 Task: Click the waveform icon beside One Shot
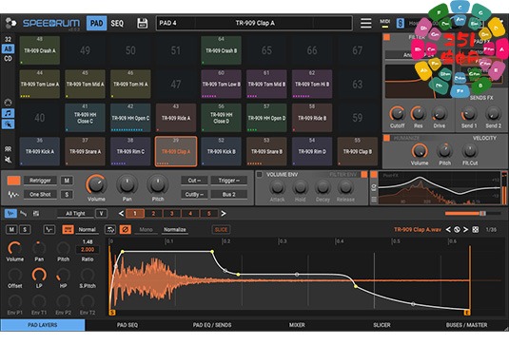coord(13,195)
